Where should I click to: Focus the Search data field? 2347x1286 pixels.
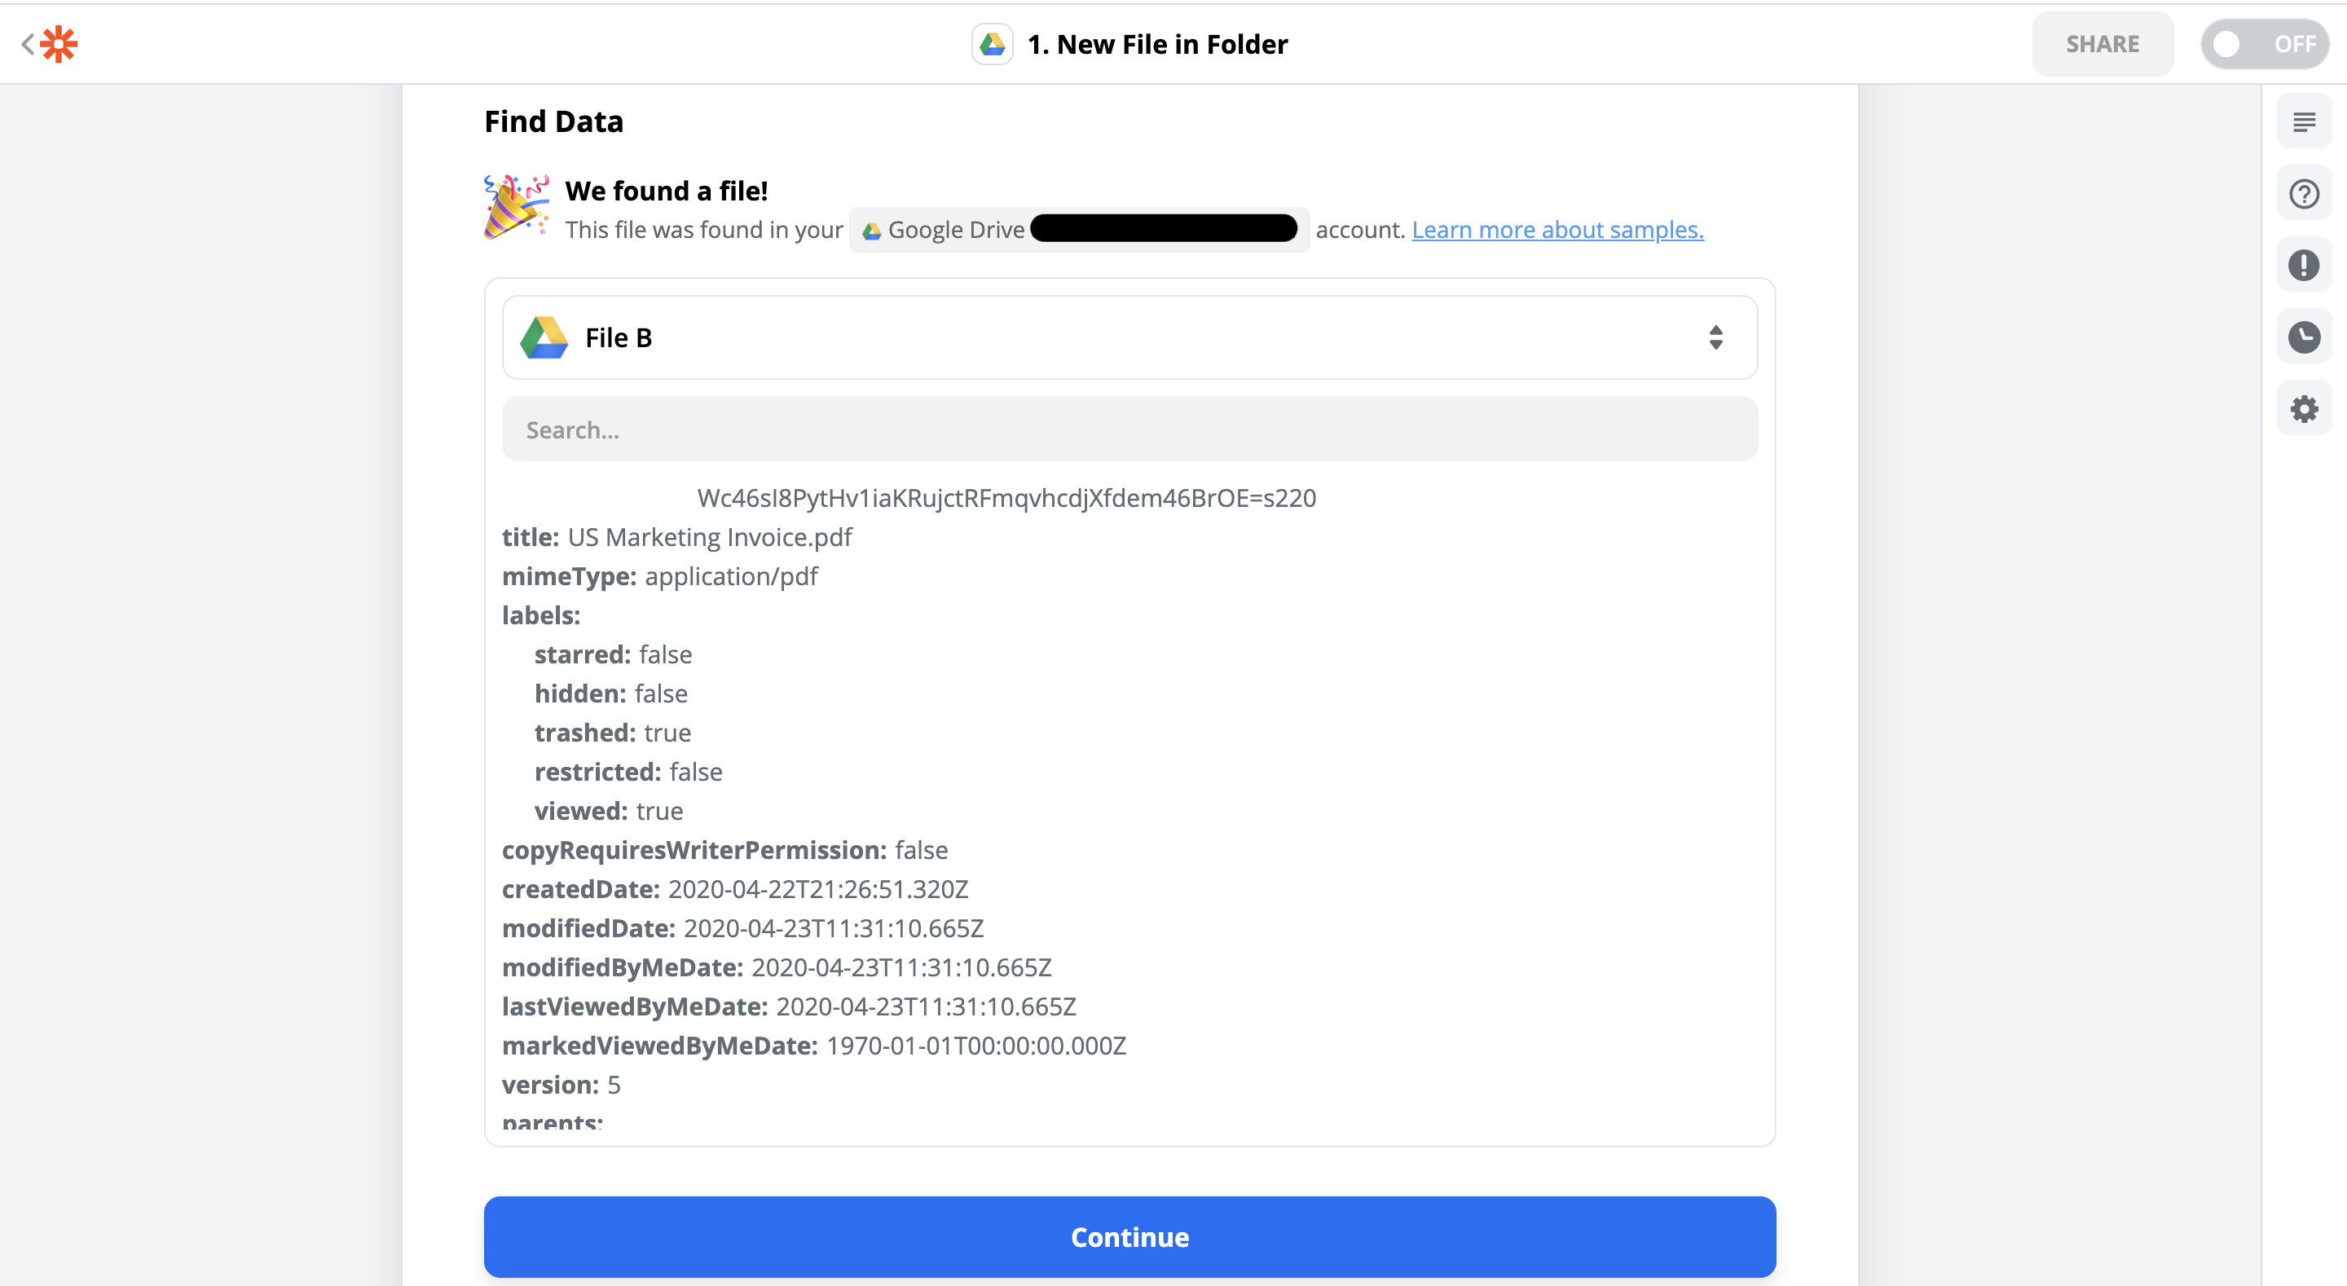[1128, 429]
